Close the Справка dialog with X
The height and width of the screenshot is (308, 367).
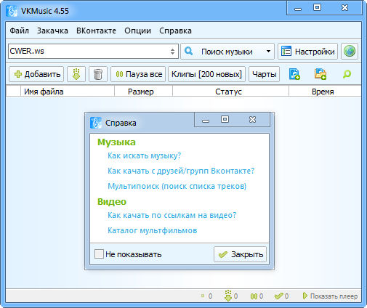[252, 119]
